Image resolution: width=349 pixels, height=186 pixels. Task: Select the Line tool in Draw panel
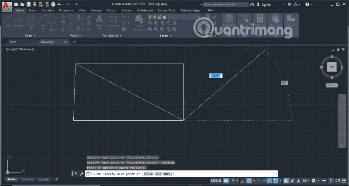pos(7,21)
